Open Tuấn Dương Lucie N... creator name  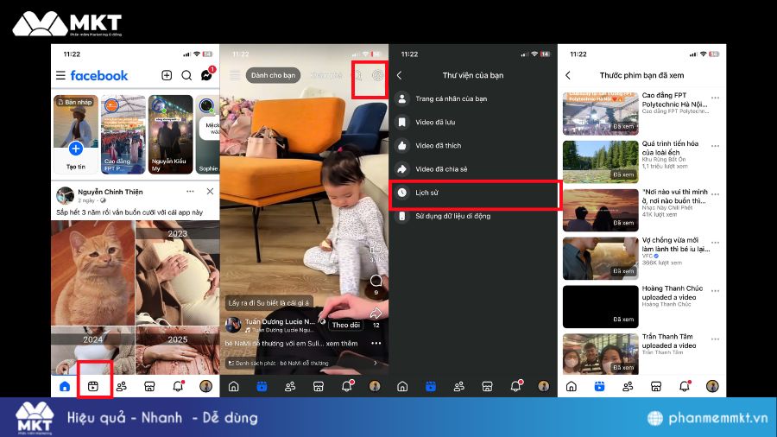pyautogui.click(x=280, y=321)
